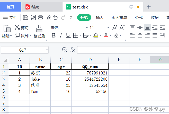This screenshot has width=169, height=114.
Task: Switch to the 插入 ribbon tab
Action: click(x=100, y=17)
